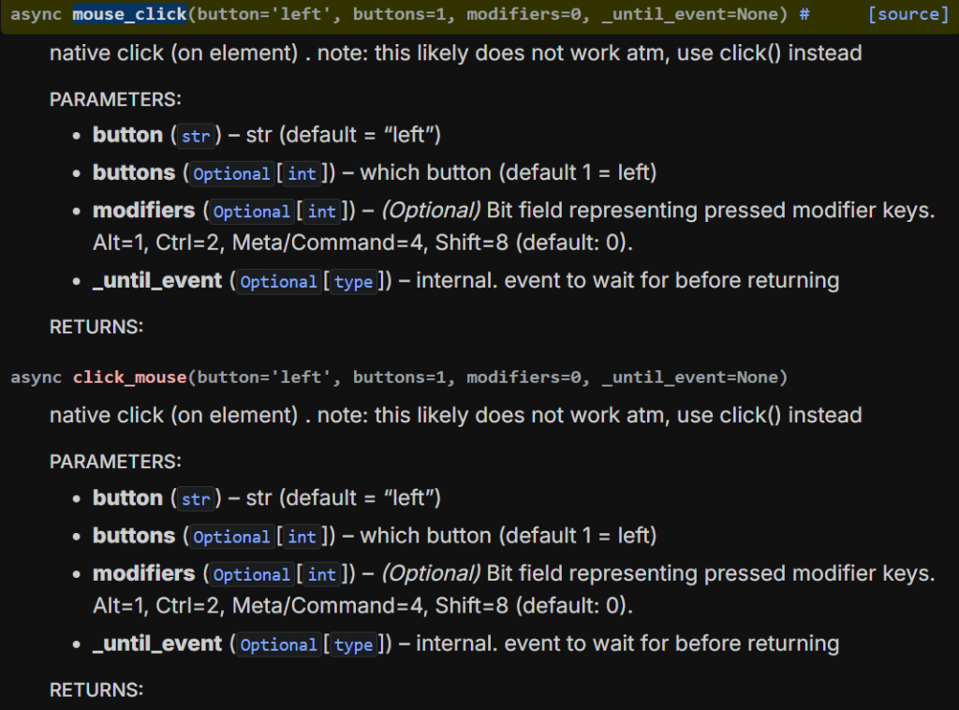Click the Optional badge on buttons parameter
The height and width of the screenshot is (710, 959).
pyautogui.click(x=231, y=174)
